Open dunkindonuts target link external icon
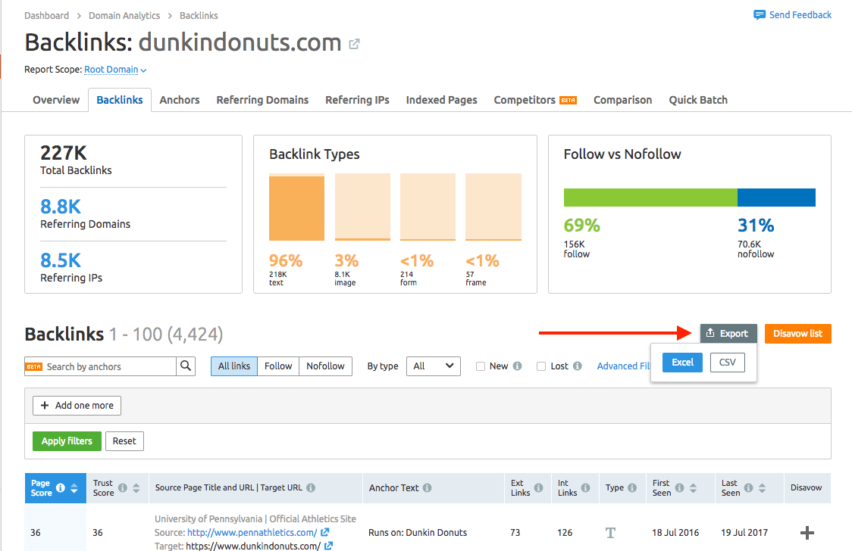The width and height of the screenshot is (852, 551). point(329,546)
